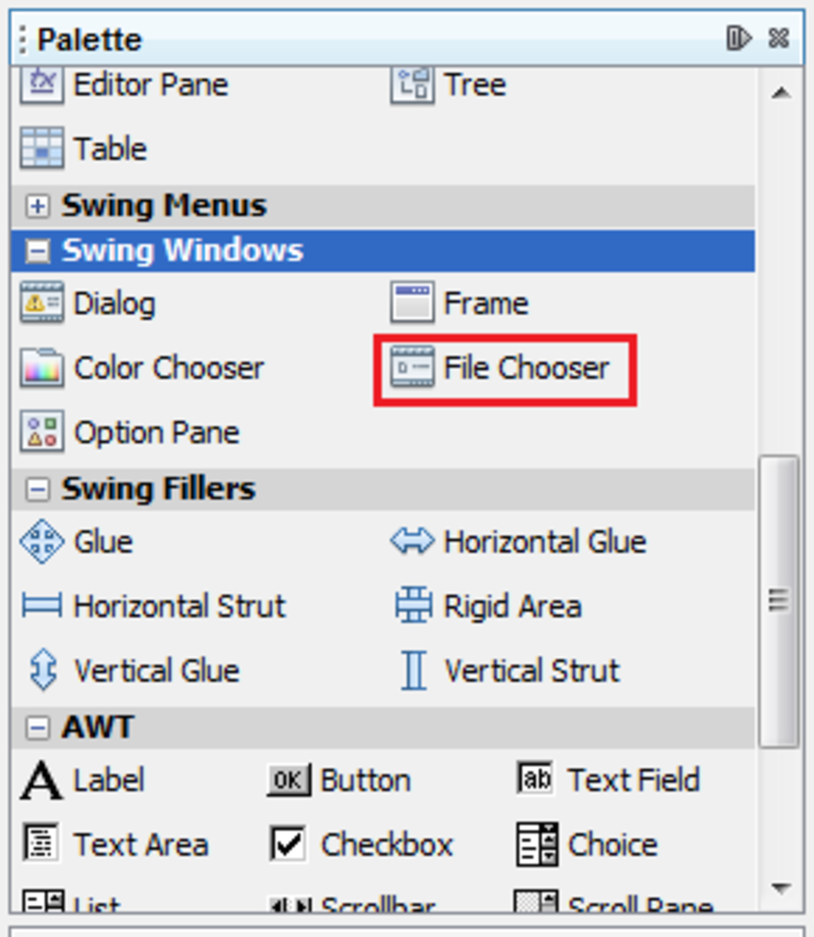Click the AWT Choice color-grid icon

click(x=536, y=843)
